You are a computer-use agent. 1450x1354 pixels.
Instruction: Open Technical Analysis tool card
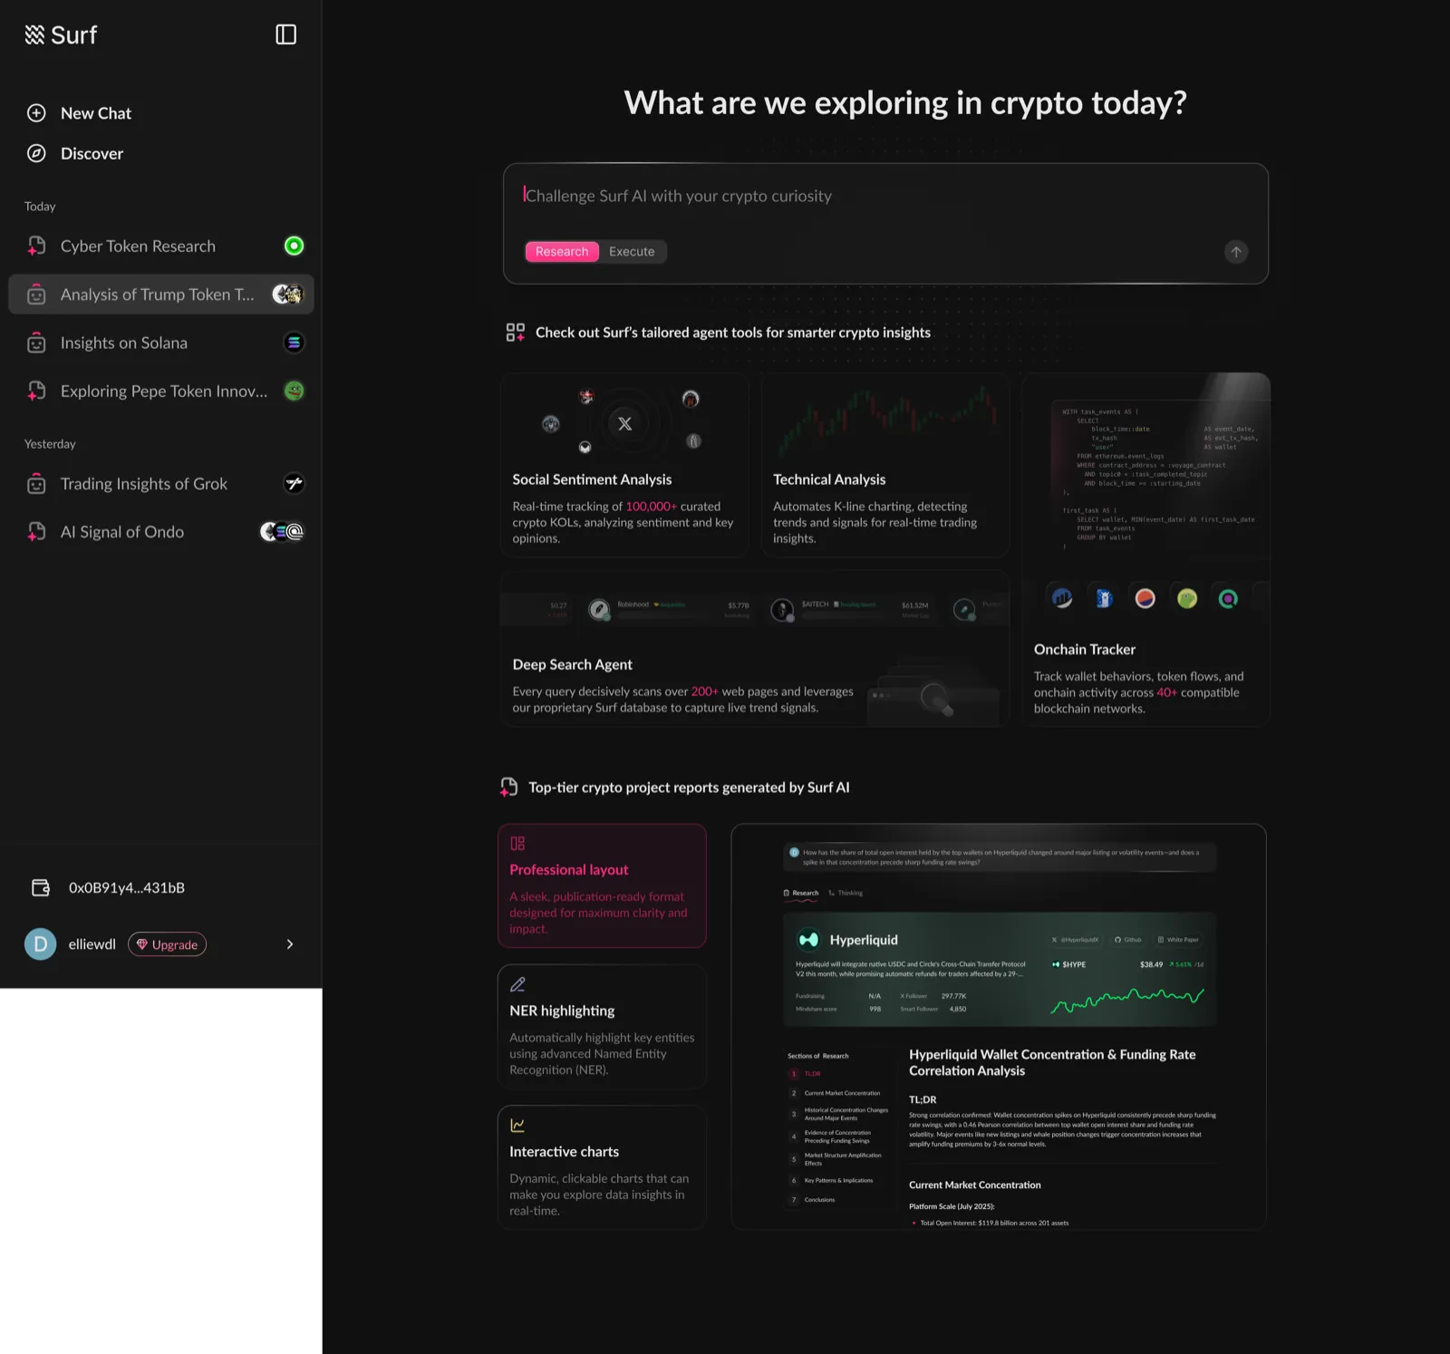click(885, 465)
